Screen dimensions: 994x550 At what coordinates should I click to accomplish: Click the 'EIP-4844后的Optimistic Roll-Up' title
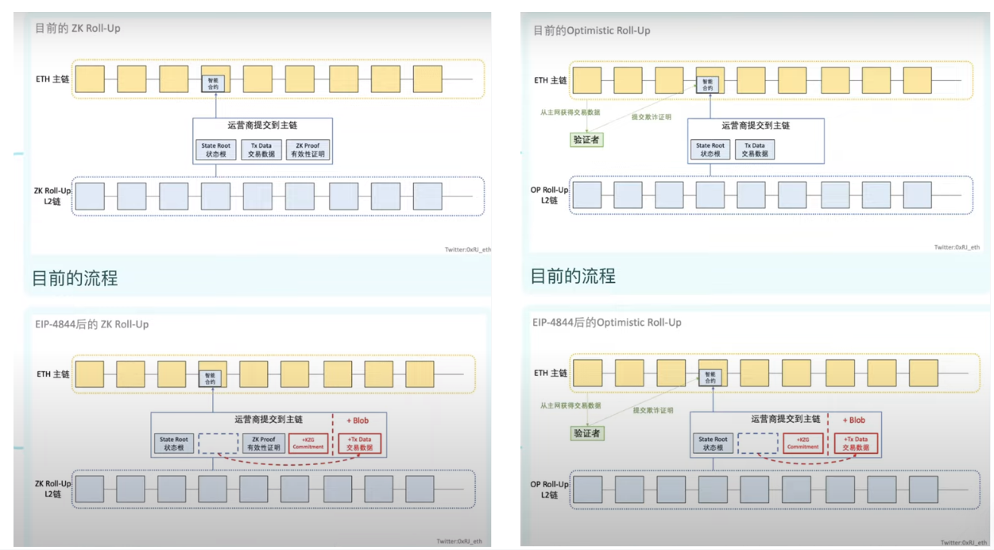pyautogui.click(x=606, y=322)
